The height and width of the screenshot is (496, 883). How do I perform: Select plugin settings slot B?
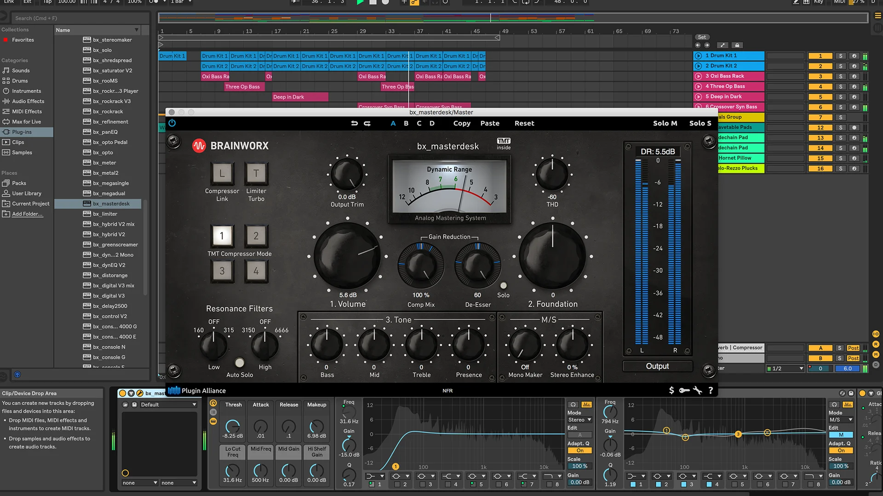point(406,123)
